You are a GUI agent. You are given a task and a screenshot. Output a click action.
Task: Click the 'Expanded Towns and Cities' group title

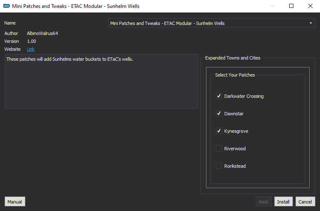point(233,58)
